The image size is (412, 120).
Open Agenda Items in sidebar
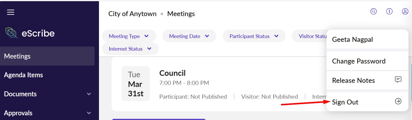23,75
